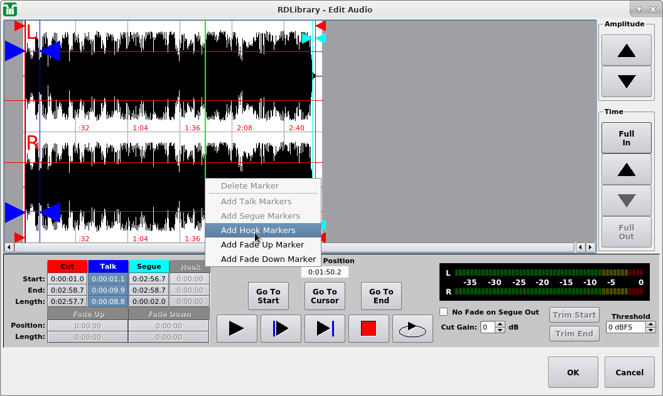Toggle the red Cut marker button
Viewport: 663px width, 396px height.
pyautogui.click(x=67, y=267)
